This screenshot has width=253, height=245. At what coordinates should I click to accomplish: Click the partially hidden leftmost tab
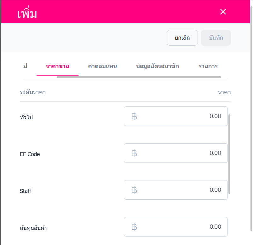pyautogui.click(x=25, y=66)
